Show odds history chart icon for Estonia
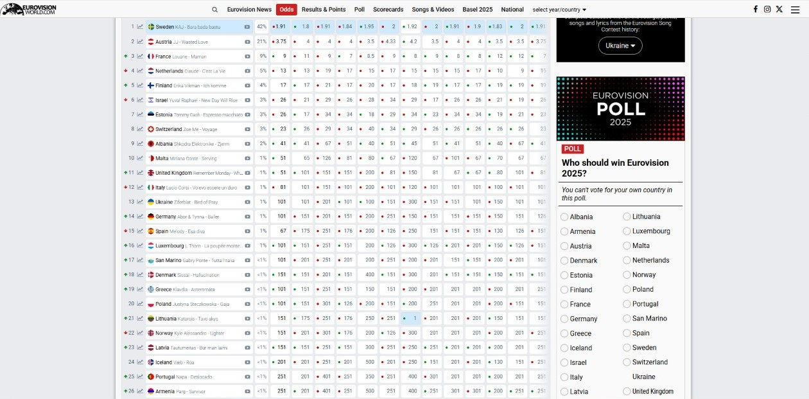Image resolution: width=809 pixels, height=399 pixels. 140,114
